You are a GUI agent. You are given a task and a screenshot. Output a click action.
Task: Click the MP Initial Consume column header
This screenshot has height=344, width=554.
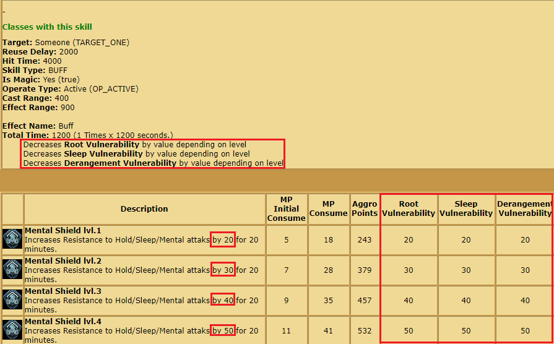pyautogui.click(x=286, y=209)
